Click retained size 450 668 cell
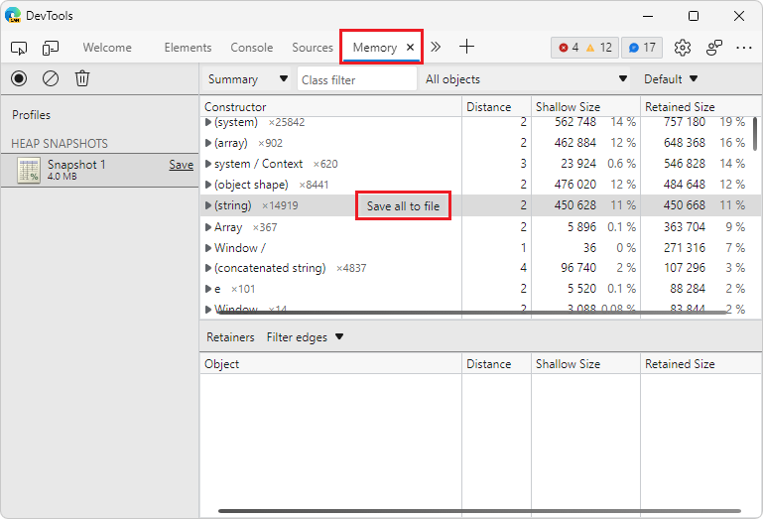The width and height of the screenshot is (763, 519). click(x=685, y=206)
